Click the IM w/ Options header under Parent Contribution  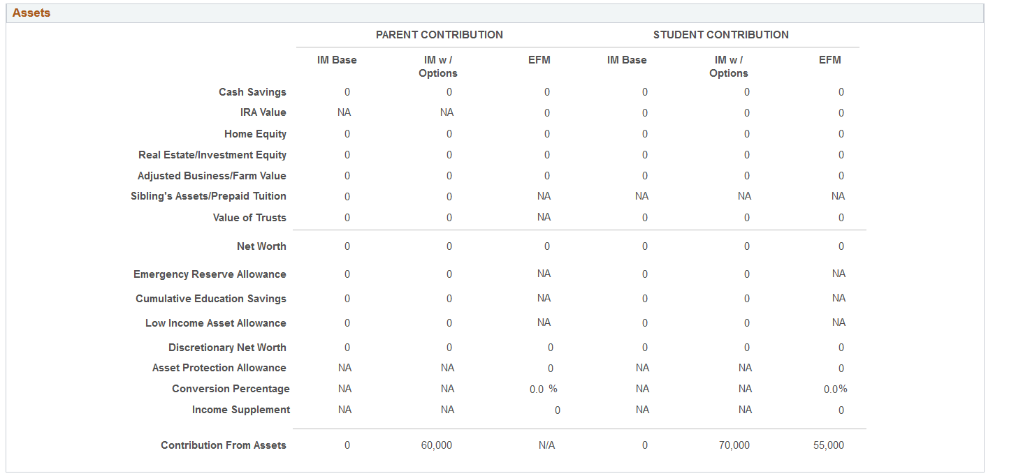(x=438, y=66)
